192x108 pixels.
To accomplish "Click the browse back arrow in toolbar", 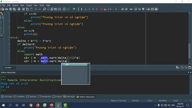I will (111, 9).
